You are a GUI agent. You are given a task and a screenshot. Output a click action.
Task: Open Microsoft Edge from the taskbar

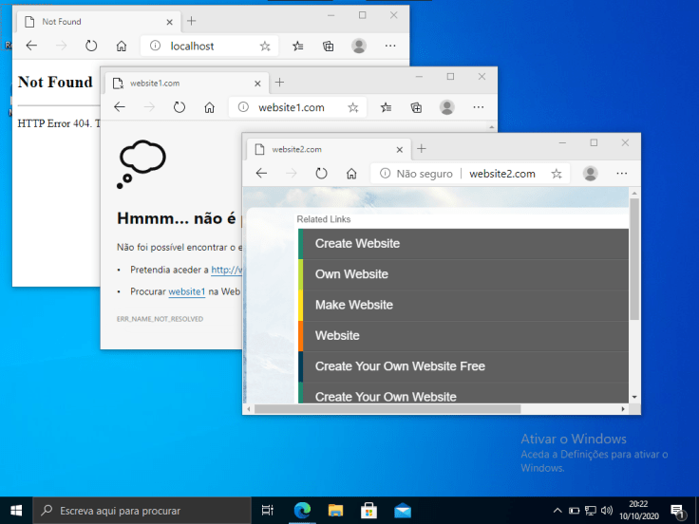tap(302, 511)
